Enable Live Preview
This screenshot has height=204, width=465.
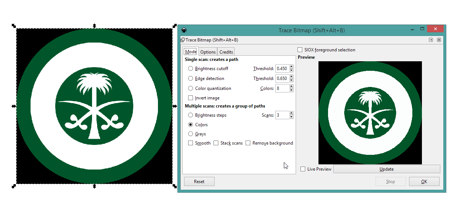point(303,169)
